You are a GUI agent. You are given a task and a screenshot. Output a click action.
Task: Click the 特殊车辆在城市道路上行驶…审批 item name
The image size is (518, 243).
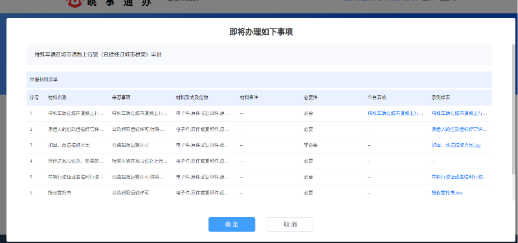click(x=98, y=54)
